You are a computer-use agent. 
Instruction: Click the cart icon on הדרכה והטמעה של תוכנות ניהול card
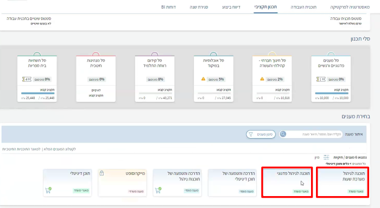(x=159, y=190)
